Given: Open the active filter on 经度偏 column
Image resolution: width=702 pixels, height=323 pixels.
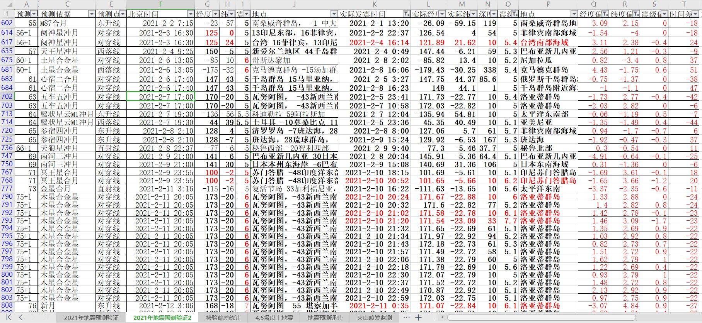Looking at the screenshot, I should click(x=605, y=14).
